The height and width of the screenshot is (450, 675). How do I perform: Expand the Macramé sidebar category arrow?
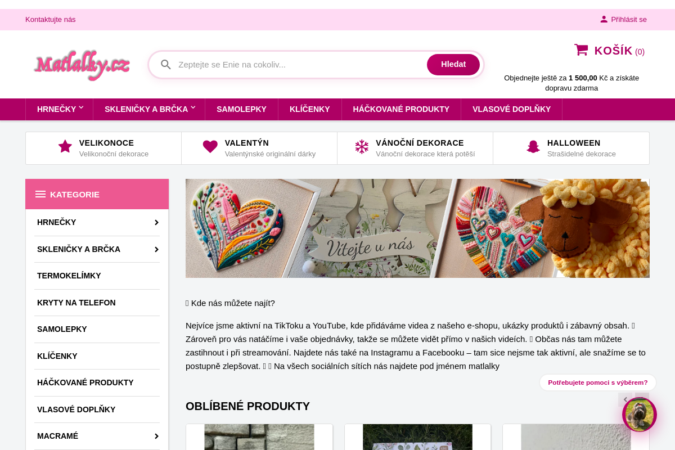pos(156,436)
